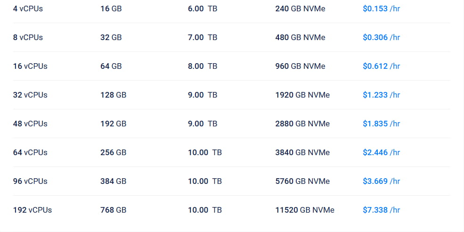Click the 16 vCPUs row label
This screenshot has height=232, width=464.
click(30, 66)
